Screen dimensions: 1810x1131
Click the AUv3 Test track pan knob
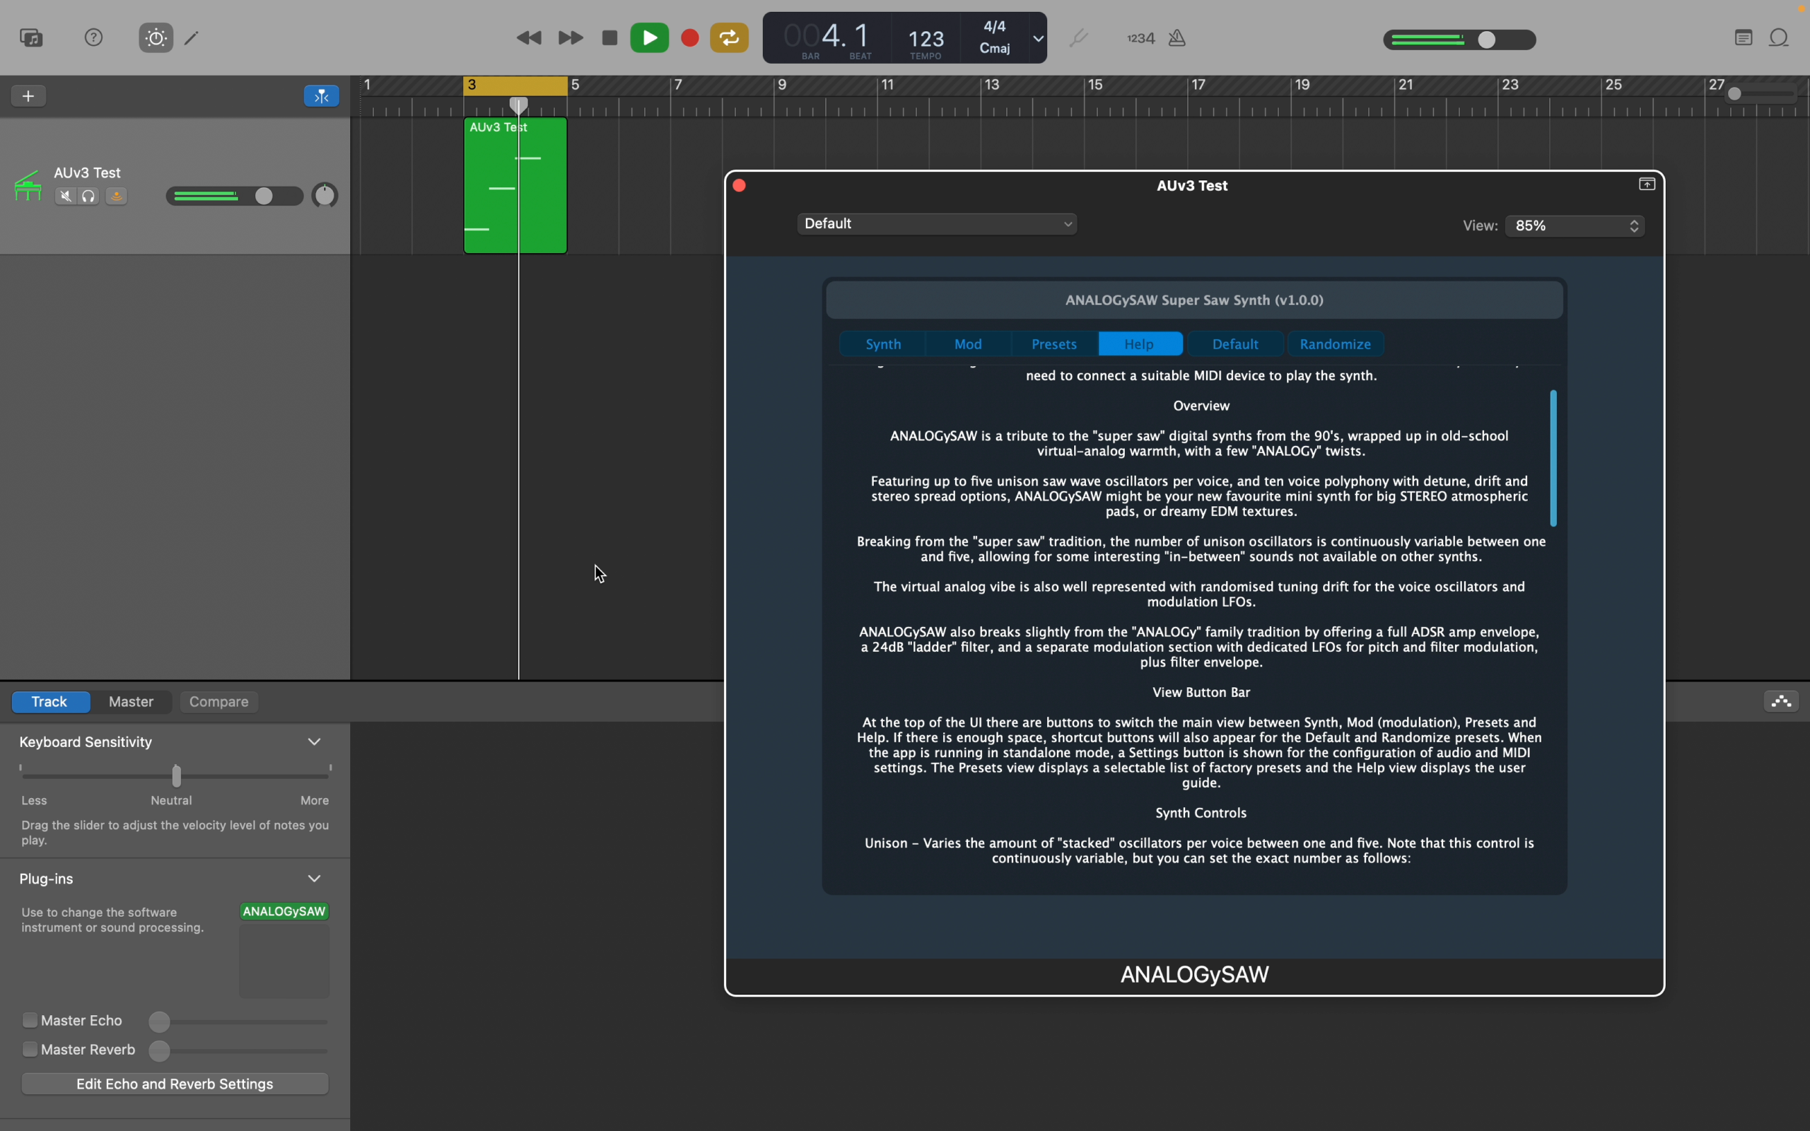point(325,196)
